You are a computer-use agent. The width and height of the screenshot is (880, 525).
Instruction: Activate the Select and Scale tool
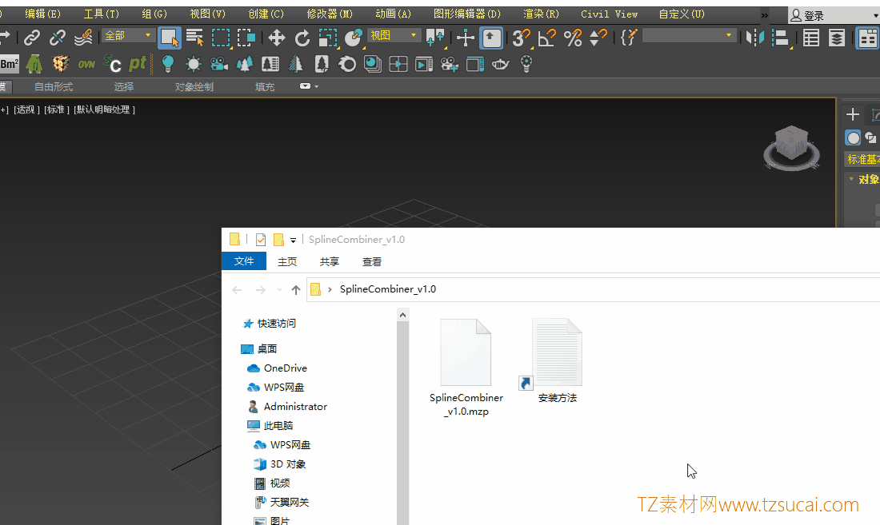pyautogui.click(x=328, y=38)
